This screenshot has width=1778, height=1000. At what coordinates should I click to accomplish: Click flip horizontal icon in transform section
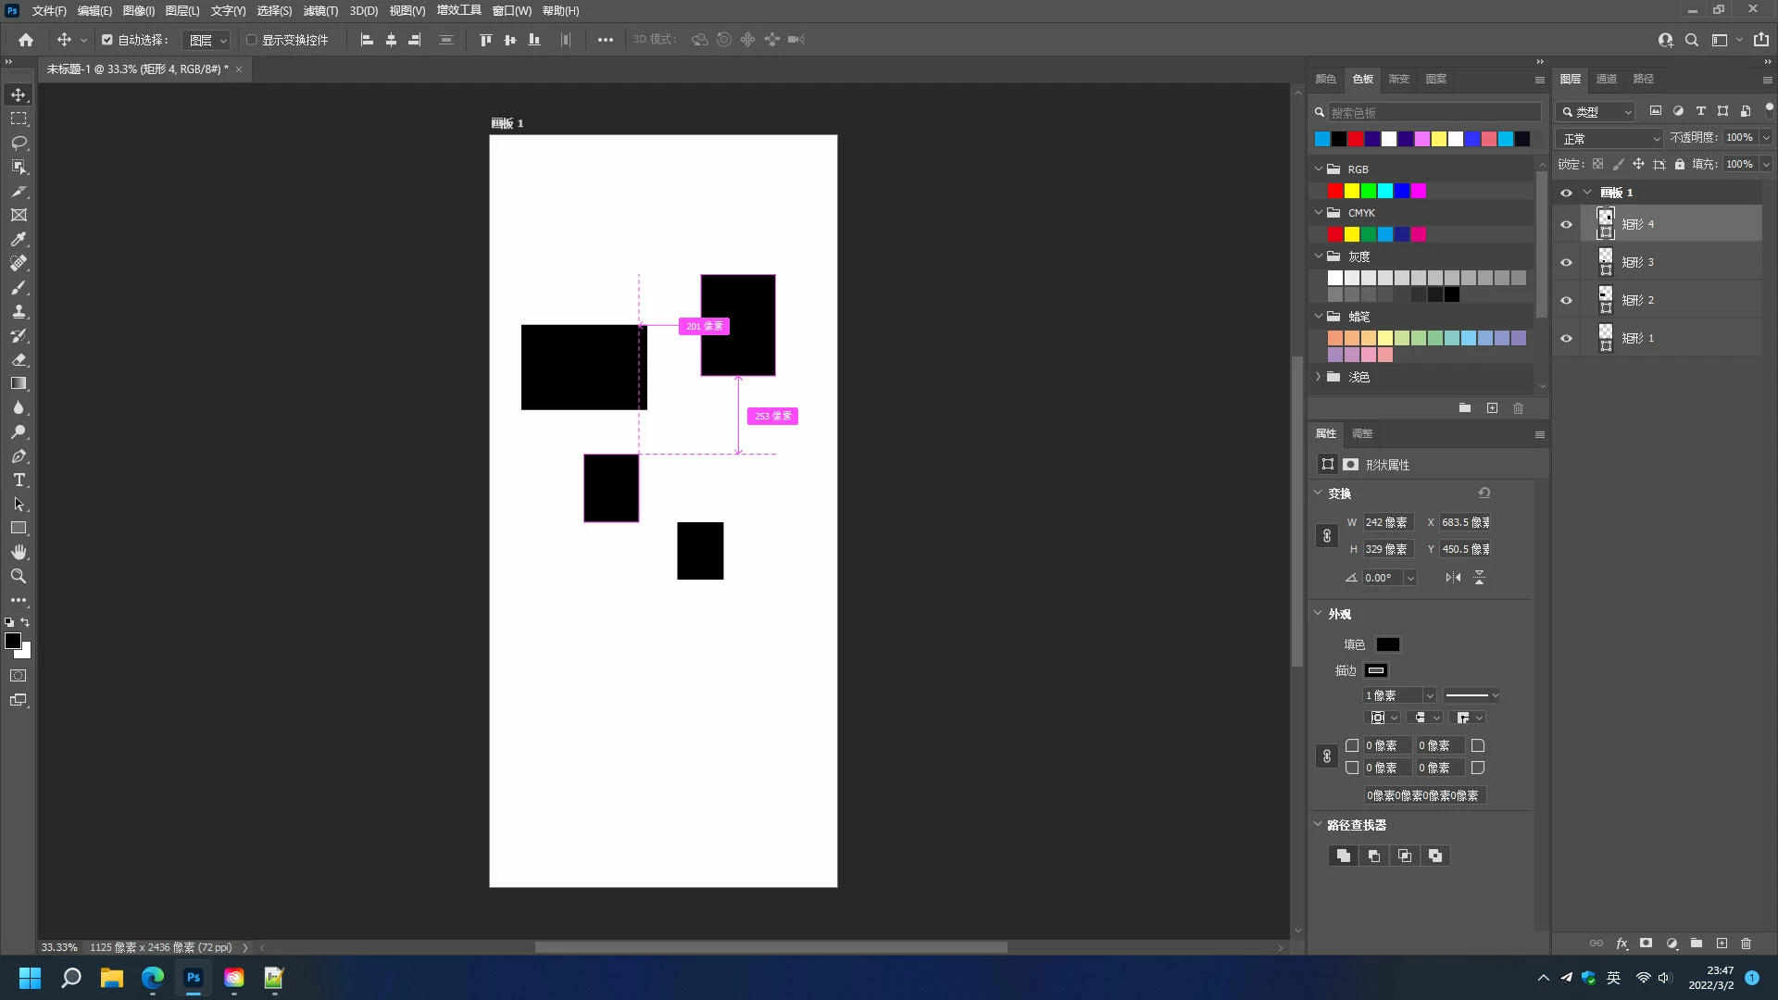1453,578
